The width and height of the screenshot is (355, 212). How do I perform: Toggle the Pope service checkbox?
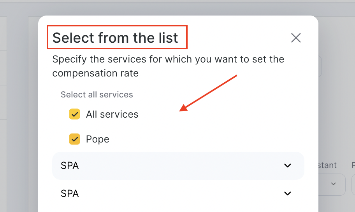74,139
